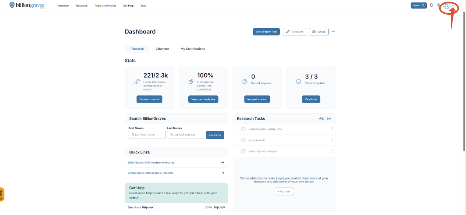Click the question mark icon for Record requests
Screen dimensions: 466x215
click(x=245, y=82)
